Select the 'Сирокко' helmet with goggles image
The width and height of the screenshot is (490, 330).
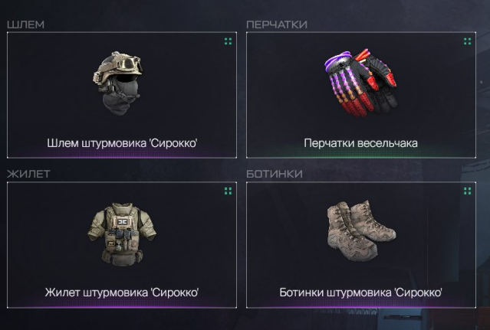118,83
